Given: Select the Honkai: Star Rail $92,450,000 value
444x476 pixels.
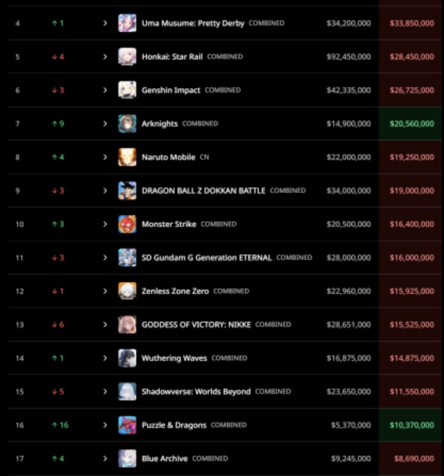Looking at the screenshot, I should pyautogui.click(x=349, y=57).
